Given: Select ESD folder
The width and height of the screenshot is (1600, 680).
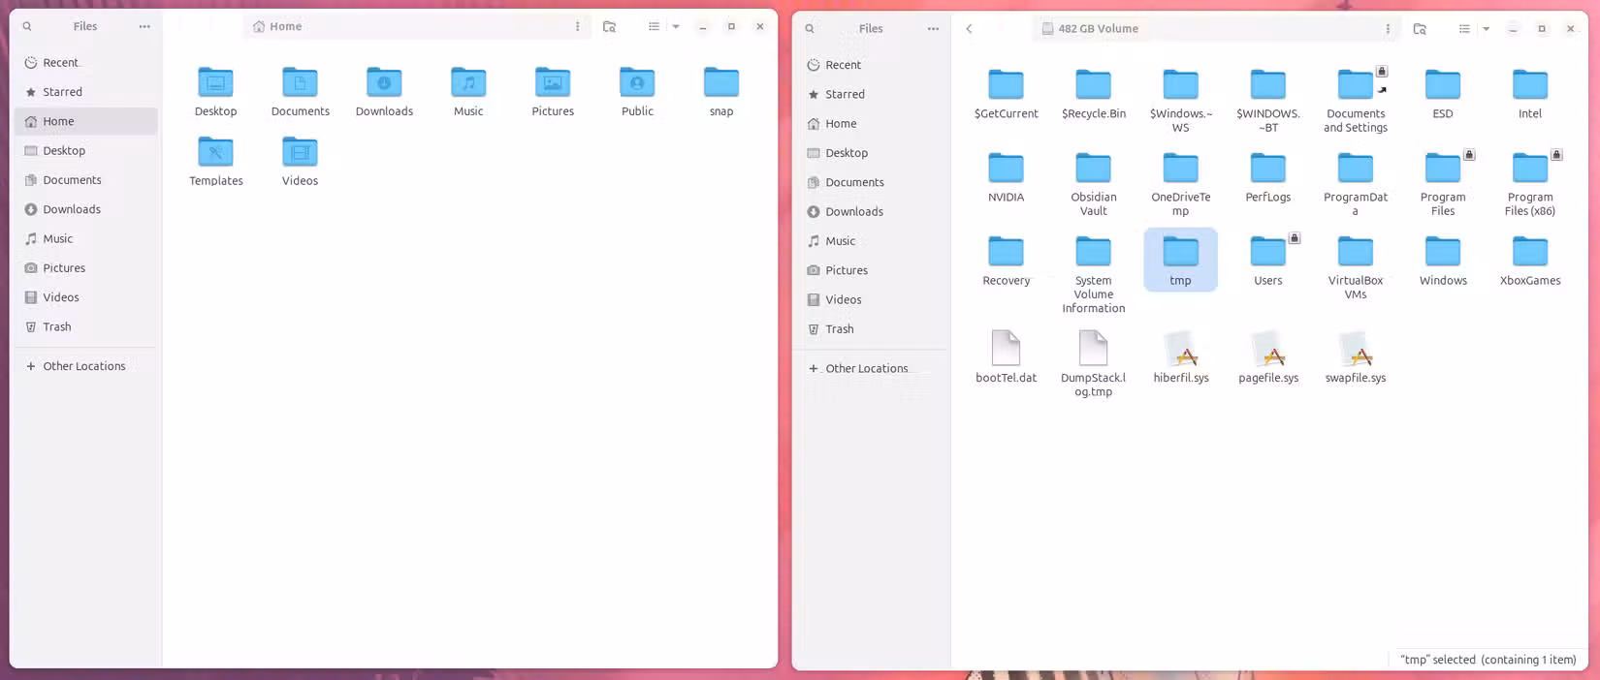Looking at the screenshot, I should click(1443, 94).
